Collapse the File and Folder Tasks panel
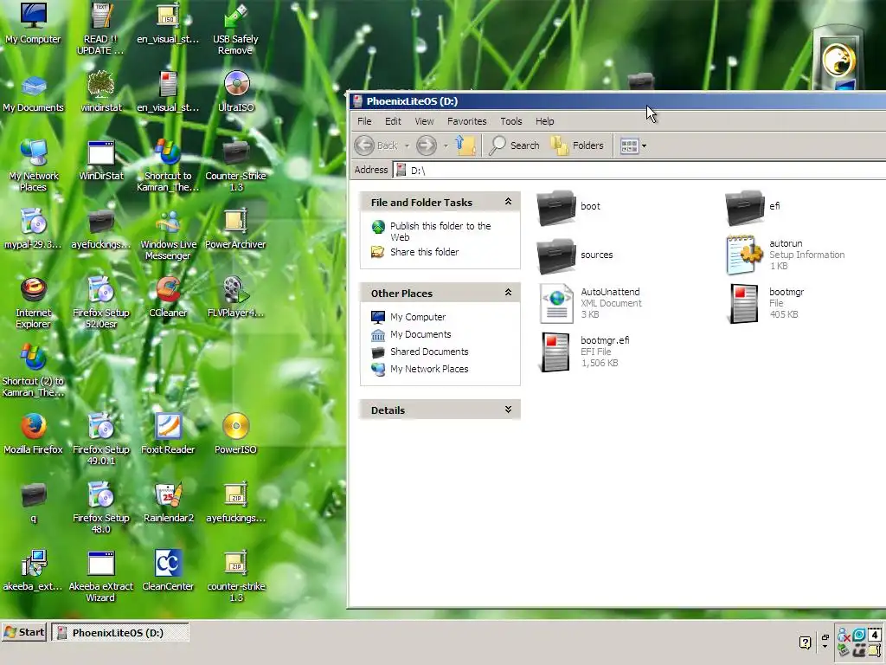Image resolution: width=886 pixels, height=665 pixels. pos(508,202)
